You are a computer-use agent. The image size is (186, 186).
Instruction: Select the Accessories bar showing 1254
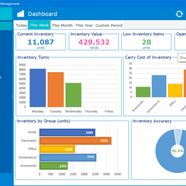pos(53,166)
